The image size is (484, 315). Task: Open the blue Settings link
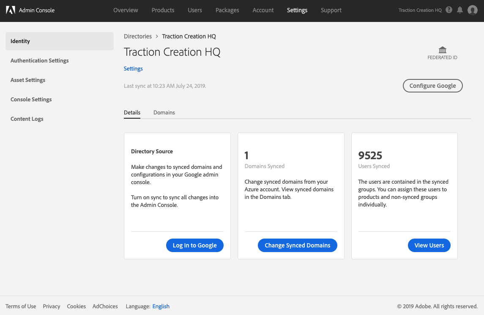click(133, 68)
